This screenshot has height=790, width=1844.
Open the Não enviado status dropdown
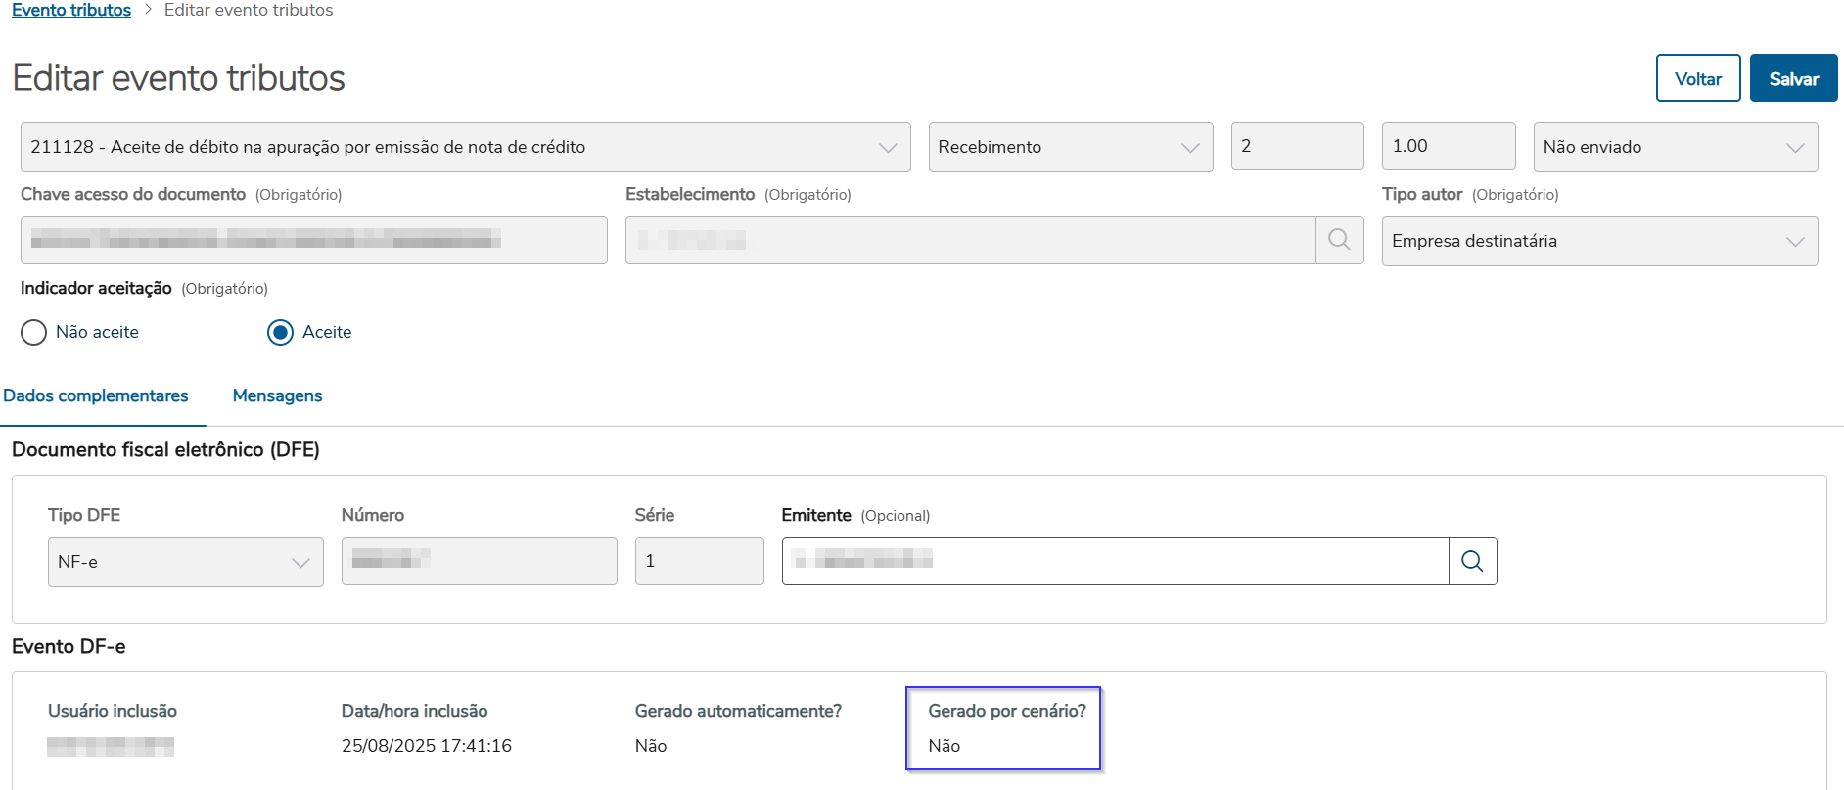(x=1675, y=147)
